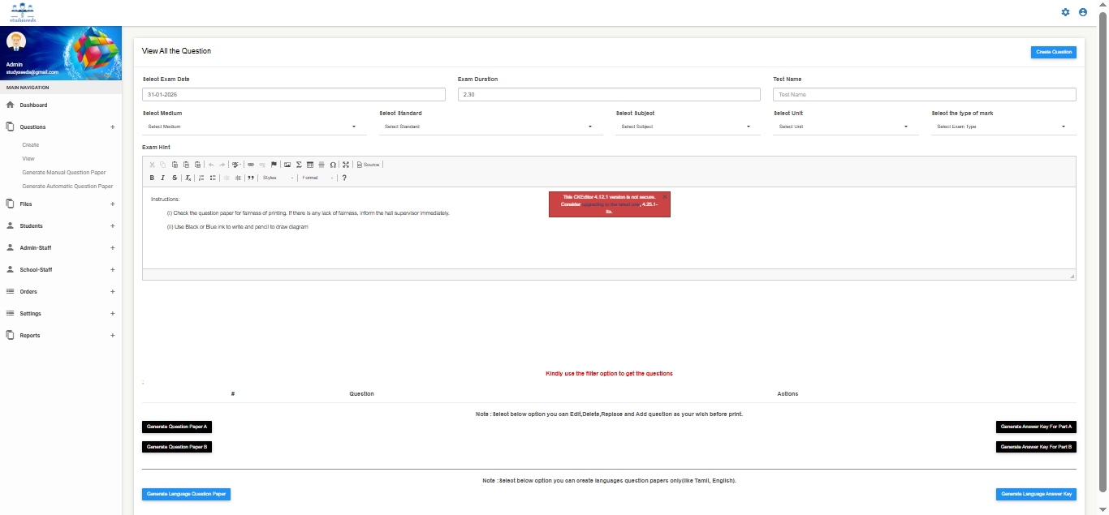Toggle bold formatting in the Exam Hint editor

coord(152,178)
